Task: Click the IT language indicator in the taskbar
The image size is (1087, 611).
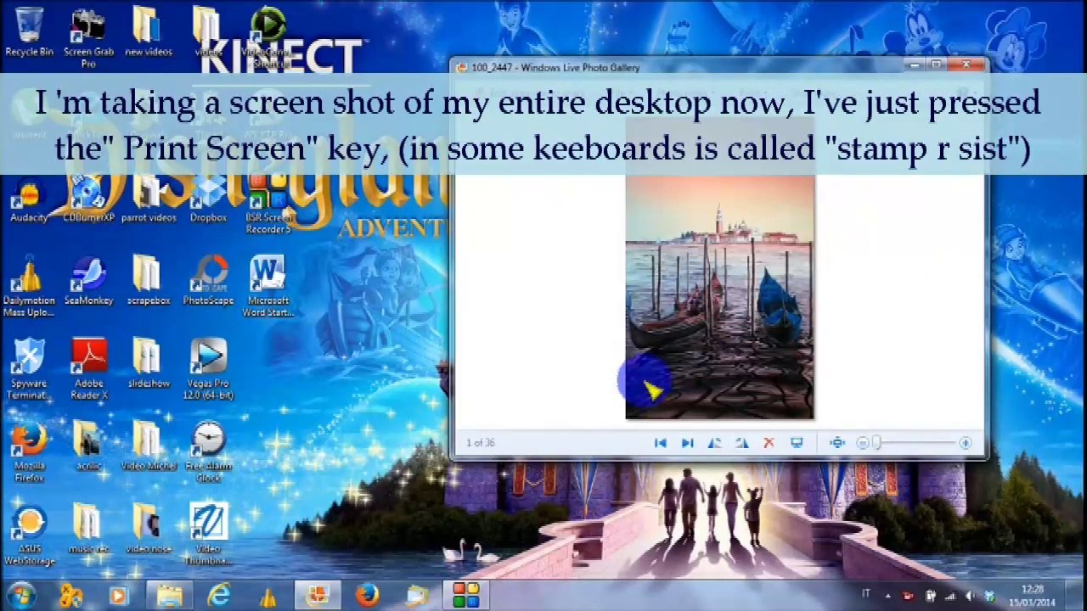Action: (x=865, y=594)
